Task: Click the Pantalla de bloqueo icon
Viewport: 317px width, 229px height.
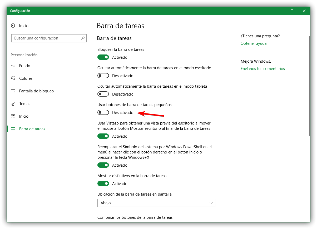Action: 13,91
